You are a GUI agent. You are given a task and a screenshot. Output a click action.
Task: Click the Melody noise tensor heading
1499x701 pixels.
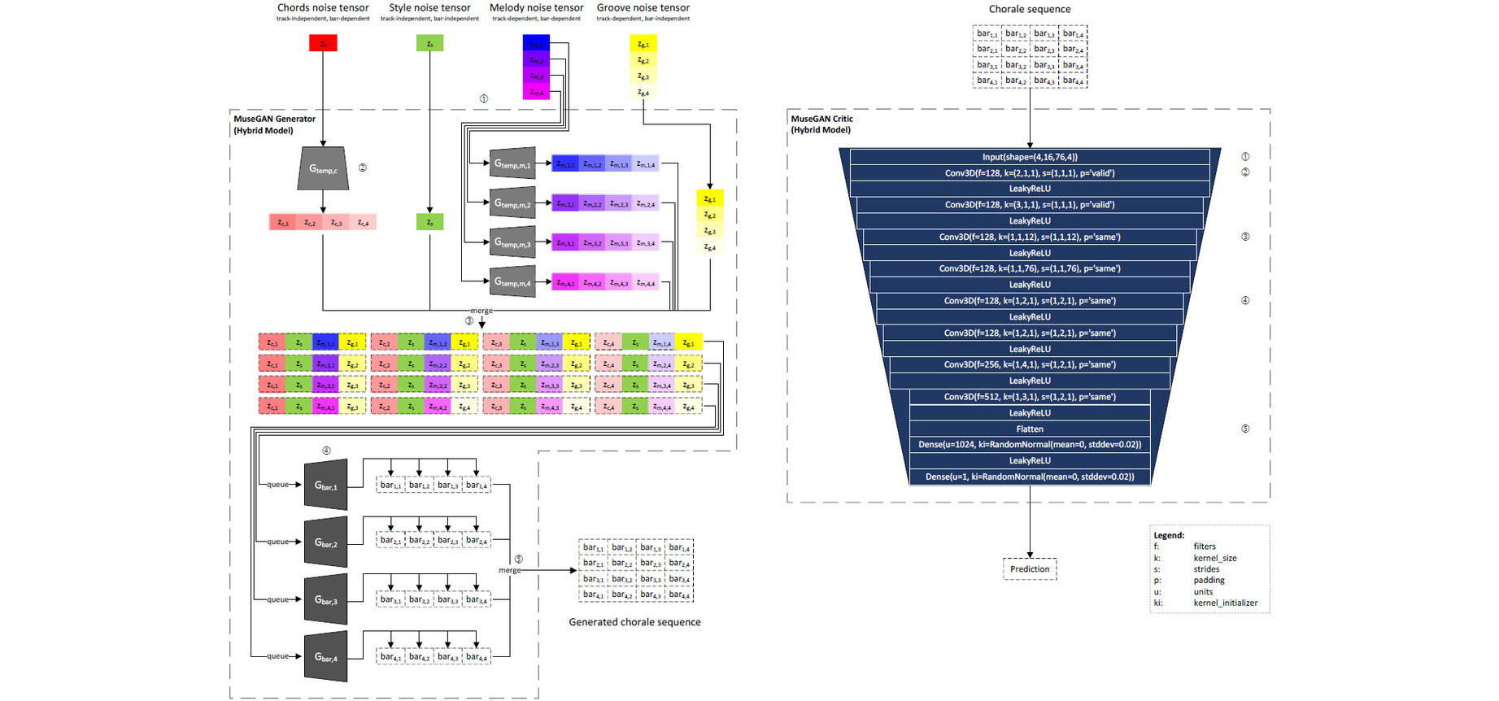click(x=536, y=8)
